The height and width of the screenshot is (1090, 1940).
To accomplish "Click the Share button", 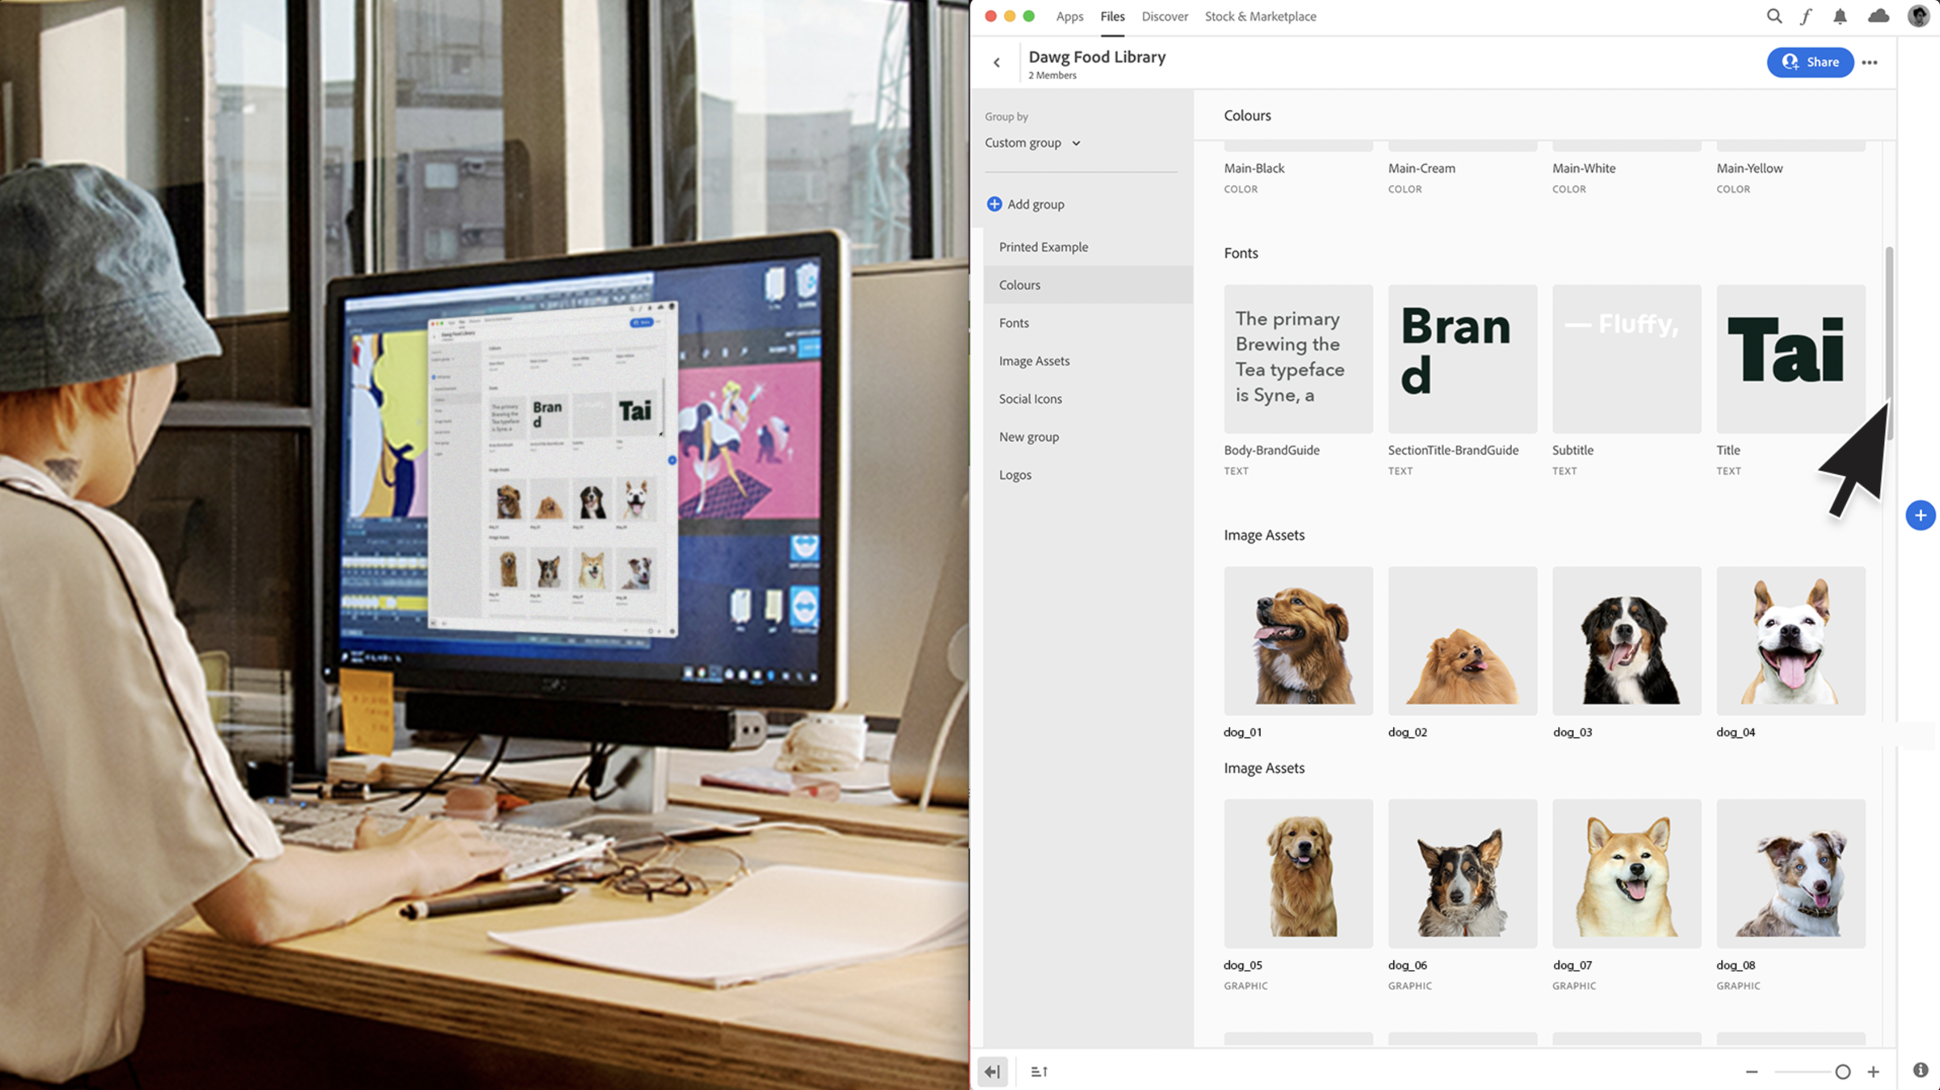I will (1810, 63).
